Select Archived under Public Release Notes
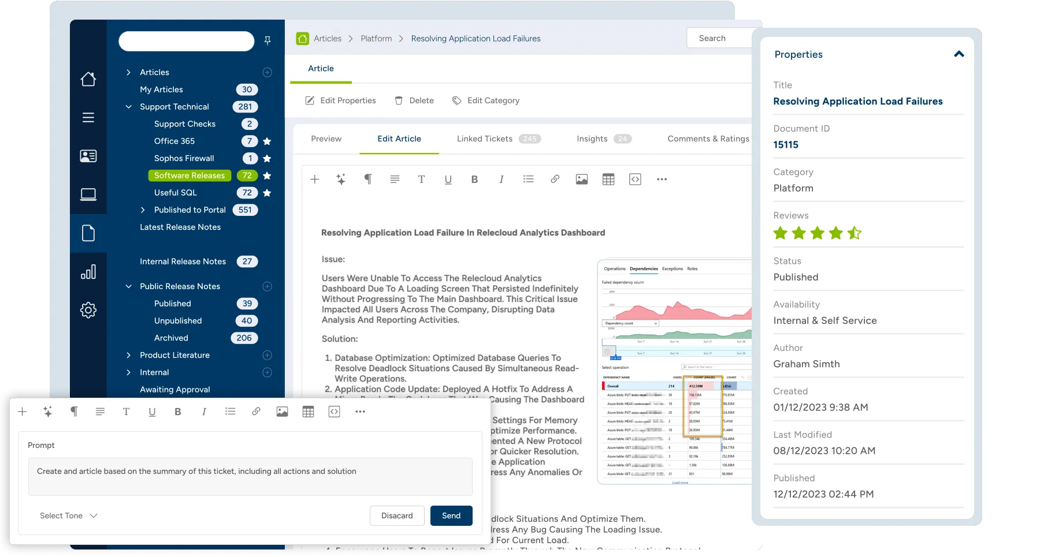The image size is (1040, 557). pos(171,338)
